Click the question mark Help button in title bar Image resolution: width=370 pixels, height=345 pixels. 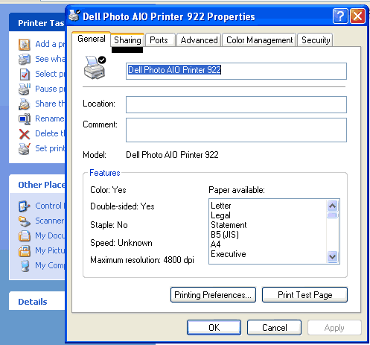pos(340,16)
